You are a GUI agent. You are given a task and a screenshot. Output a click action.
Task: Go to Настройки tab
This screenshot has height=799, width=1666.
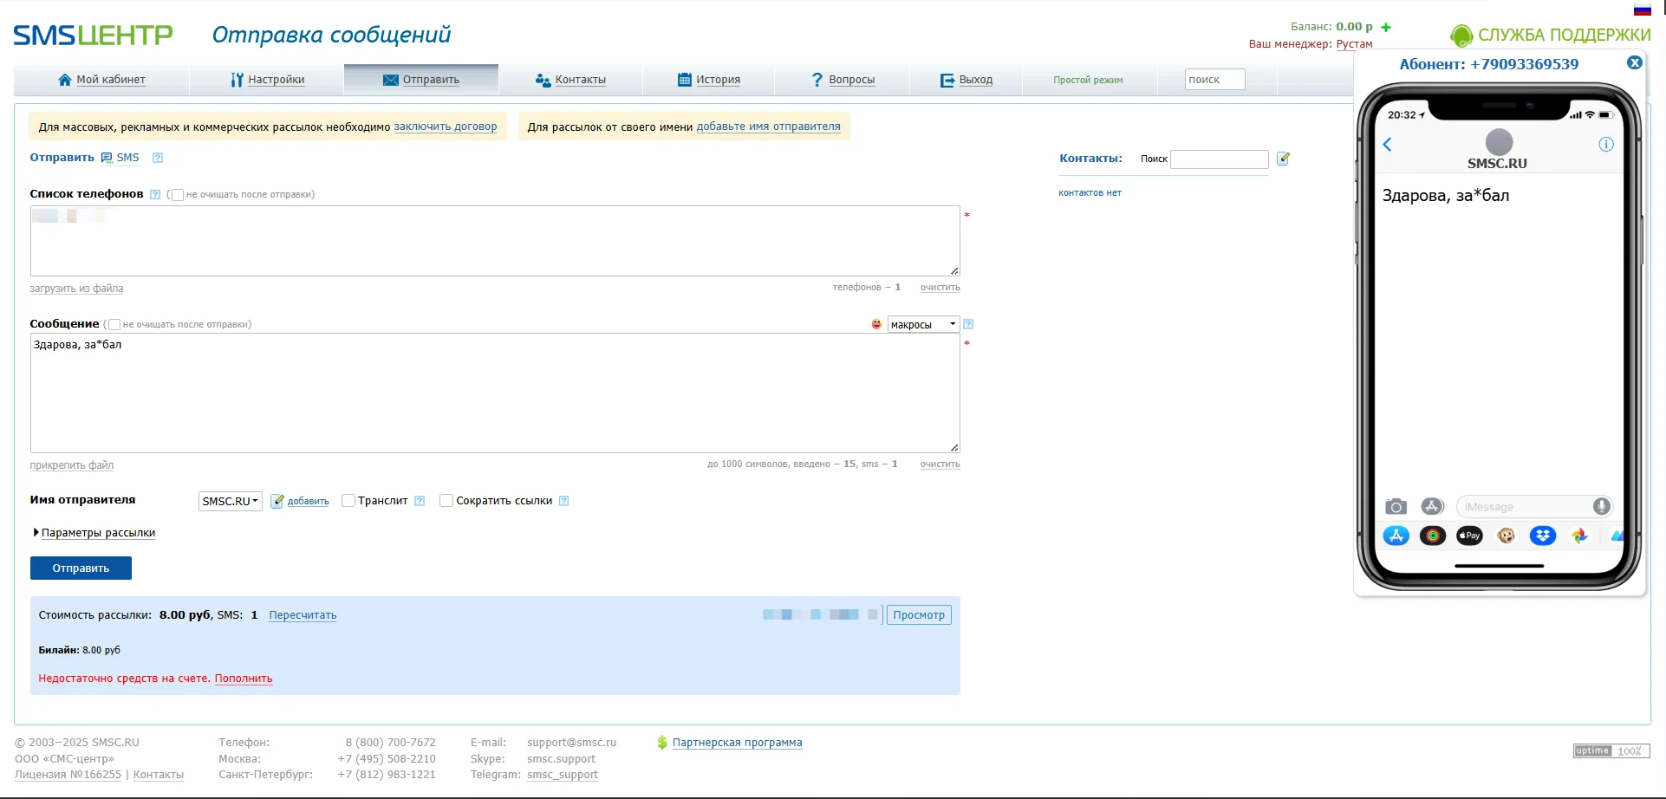tap(268, 80)
